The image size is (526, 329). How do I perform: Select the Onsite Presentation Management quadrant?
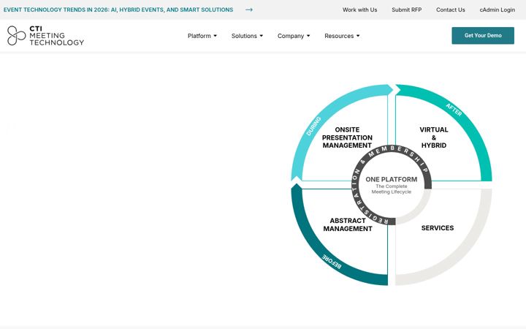(347, 137)
